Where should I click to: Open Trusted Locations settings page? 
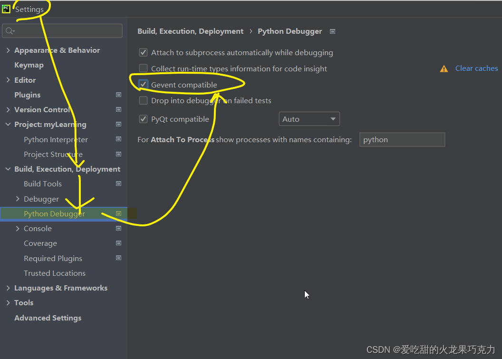click(54, 273)
